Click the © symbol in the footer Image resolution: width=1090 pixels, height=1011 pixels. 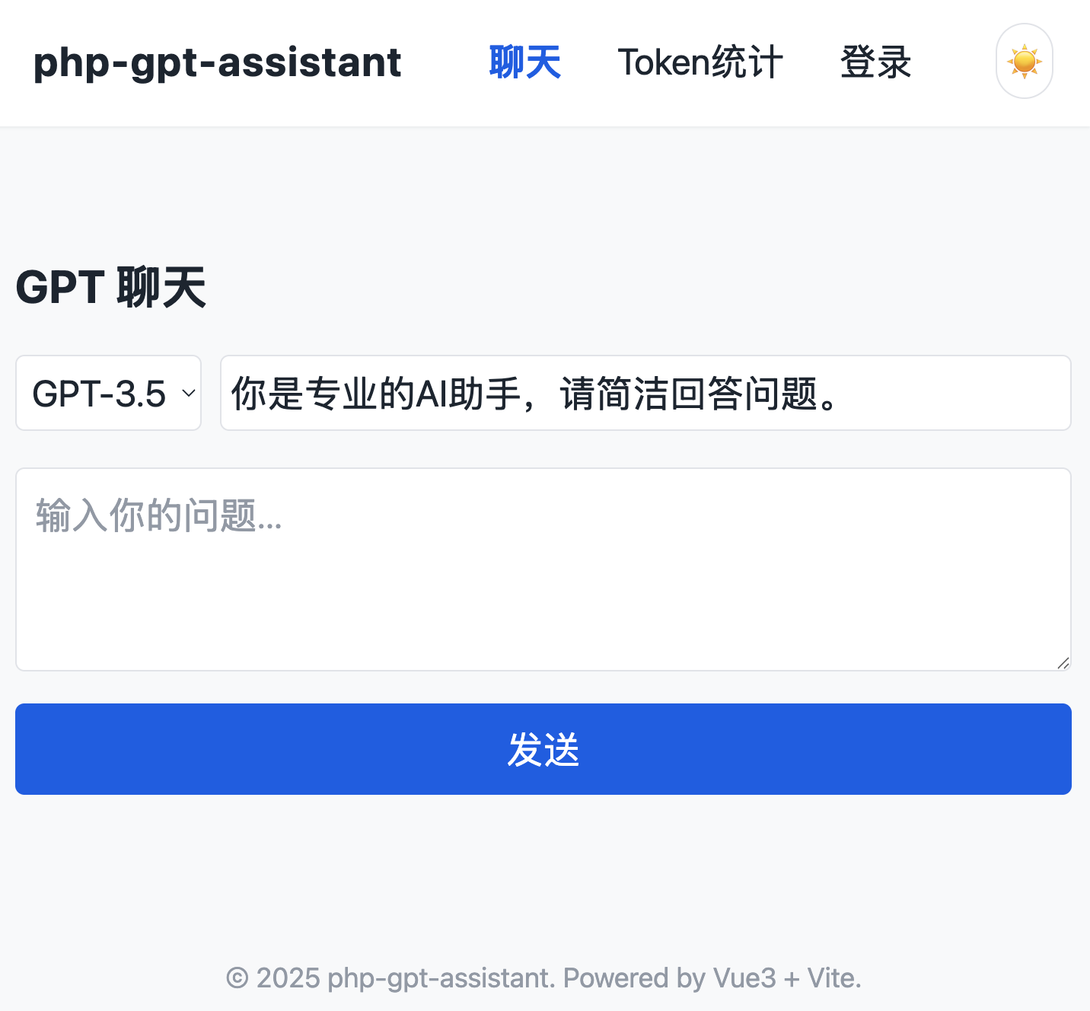tap(237, 978)
